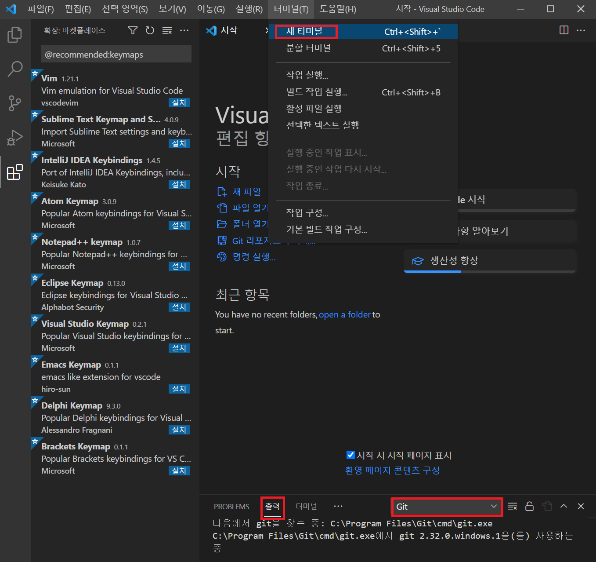Install Sublime Text Keymap extension
Viewport: 596px width, 562px height.
point(179,144)
